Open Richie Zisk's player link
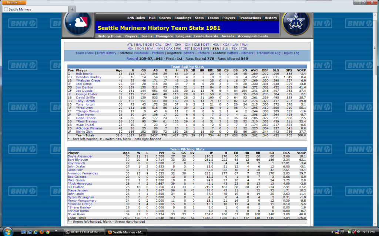The width and height of the screenshot is (379, 236). point(84,132)
